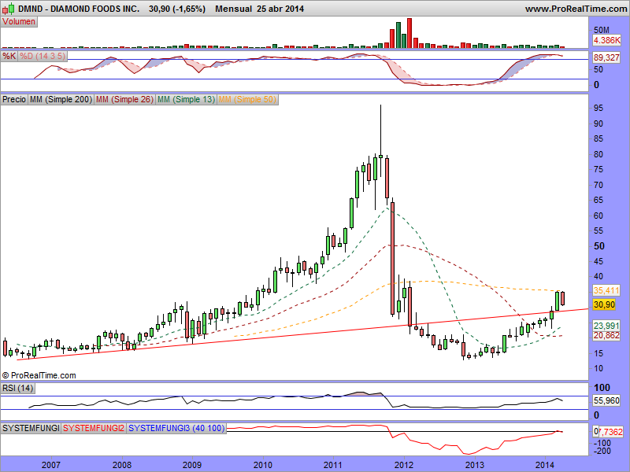Click the 2013 year label on time axis
Viewport: 630px width, 472px height.
[x=475, y=465]
